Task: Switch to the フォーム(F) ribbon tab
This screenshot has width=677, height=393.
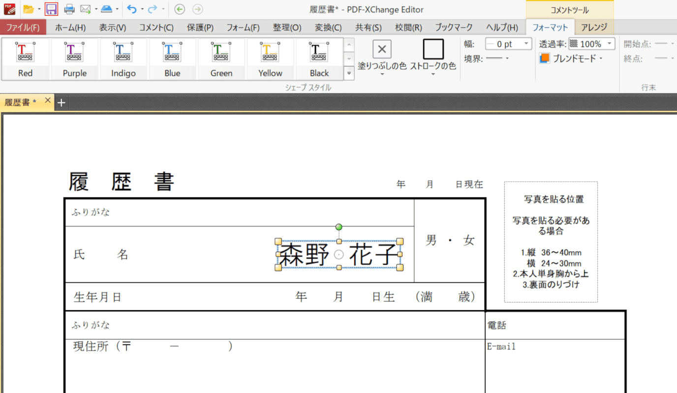Action: 243,28
